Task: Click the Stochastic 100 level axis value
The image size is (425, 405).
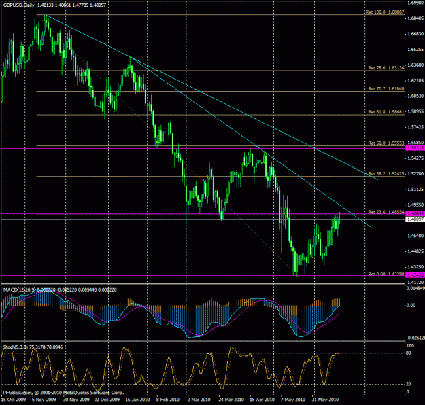Action: click(410, 346)
